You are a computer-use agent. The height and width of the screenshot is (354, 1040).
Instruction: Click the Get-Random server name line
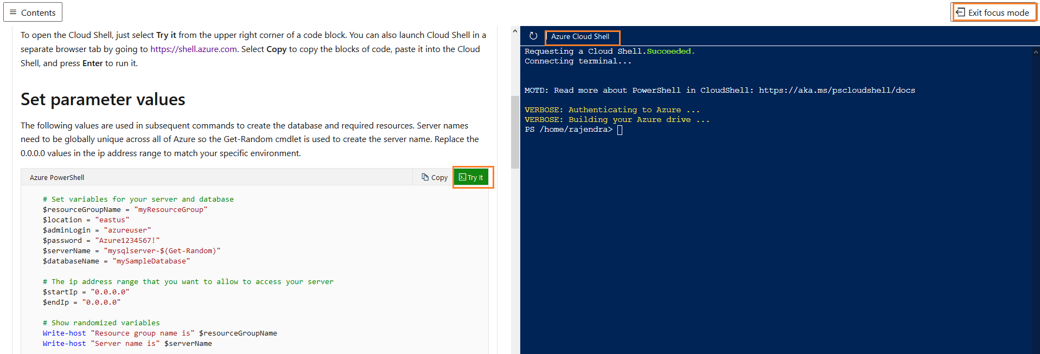131,251
